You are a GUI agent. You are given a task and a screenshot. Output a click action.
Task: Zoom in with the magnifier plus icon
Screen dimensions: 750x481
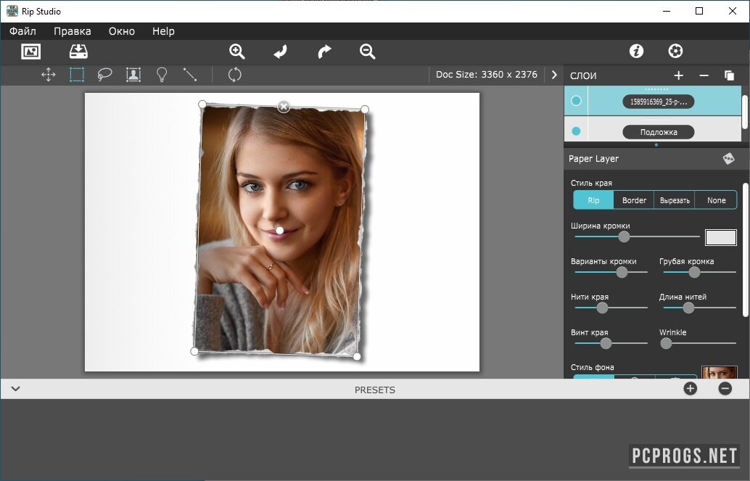pyautogui.click(x=237, y=52)
